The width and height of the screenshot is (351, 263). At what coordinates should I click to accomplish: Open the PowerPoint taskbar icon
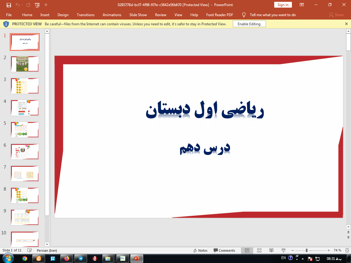136,258
